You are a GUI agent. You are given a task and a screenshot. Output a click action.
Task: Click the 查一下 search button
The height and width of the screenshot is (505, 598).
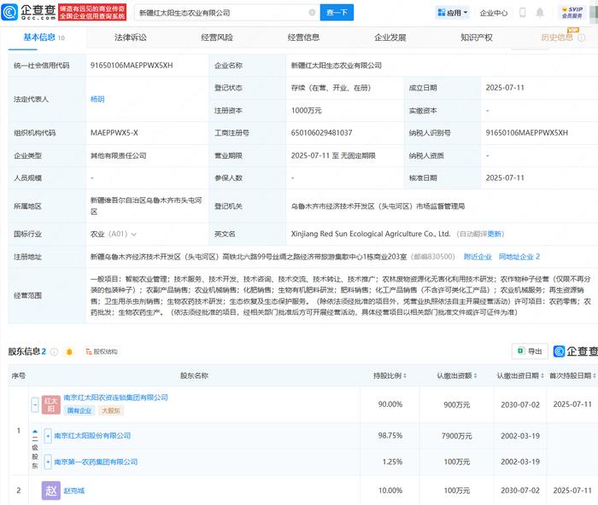point(337,13)
